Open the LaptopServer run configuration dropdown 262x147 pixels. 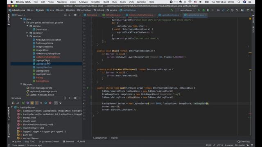click(x=185, y=10)
